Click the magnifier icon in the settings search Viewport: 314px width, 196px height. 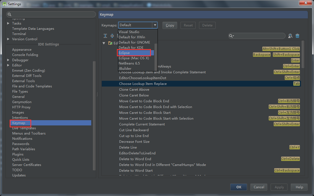coord(9,14)
